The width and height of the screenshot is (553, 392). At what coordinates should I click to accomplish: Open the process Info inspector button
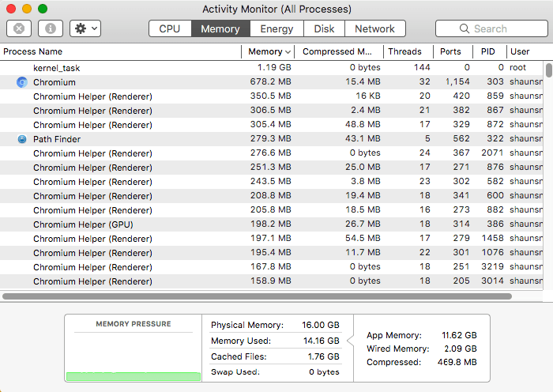click(51, 28)
